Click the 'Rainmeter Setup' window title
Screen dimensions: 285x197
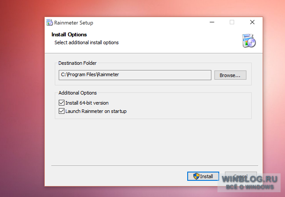pyautogui.click(x=74, y=23)
